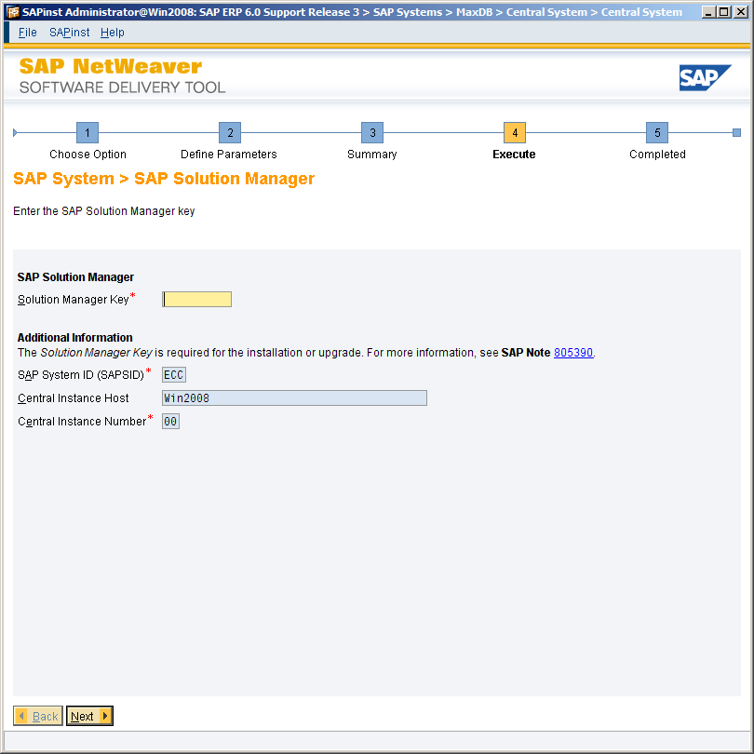
Task: Click the Central Instance Host label
Action: 74,398
